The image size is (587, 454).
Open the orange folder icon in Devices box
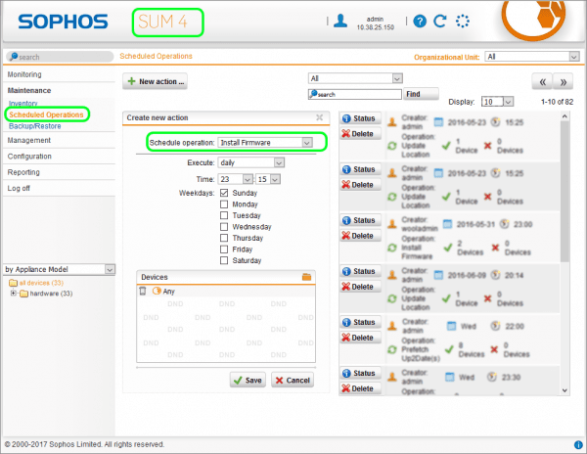click(x=306, y=277)
